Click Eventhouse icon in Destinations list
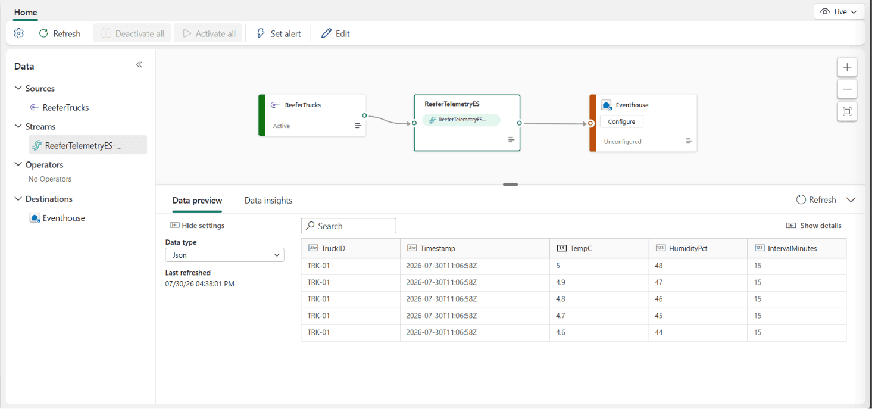This screenshot has width=872, height=409. pos(35,218)
